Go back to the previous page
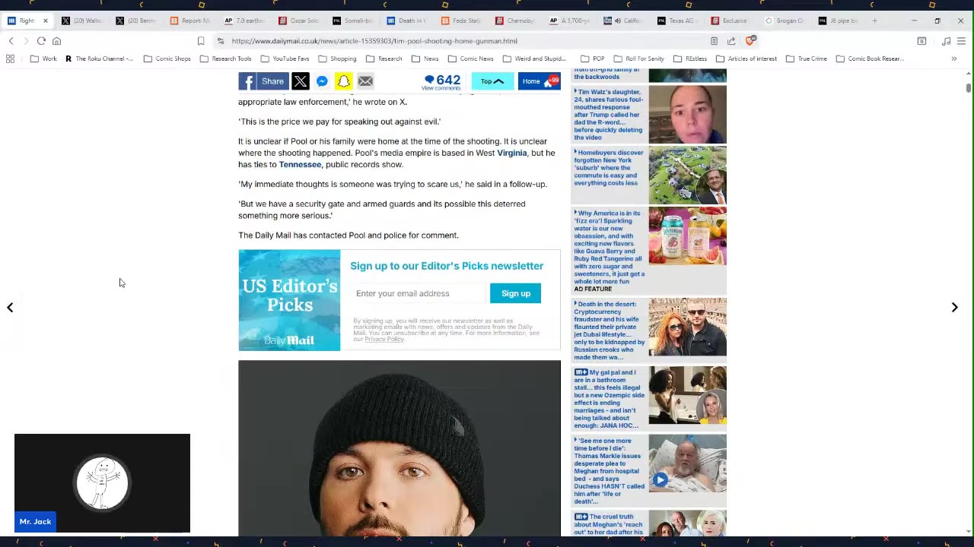Screen dimensions: 974x547 click(x=11, y=41)
